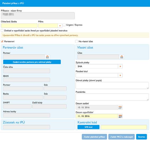Screen dimensions: 150x141
Task: Uncheck the Partnerovi checkbox
Action: [2, 41]
